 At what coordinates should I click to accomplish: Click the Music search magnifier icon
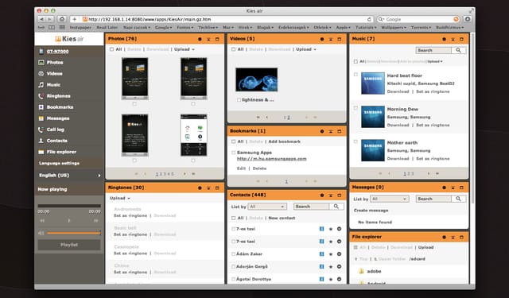coord(458,50)
